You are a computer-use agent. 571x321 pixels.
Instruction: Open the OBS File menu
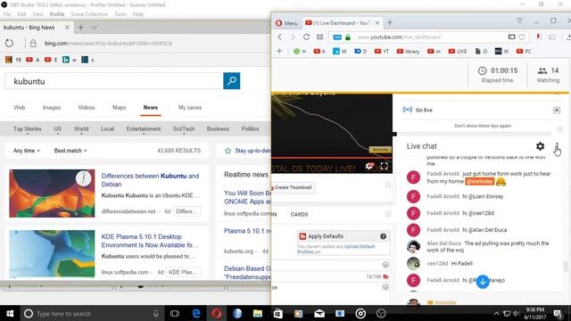(x=7, y=14)
